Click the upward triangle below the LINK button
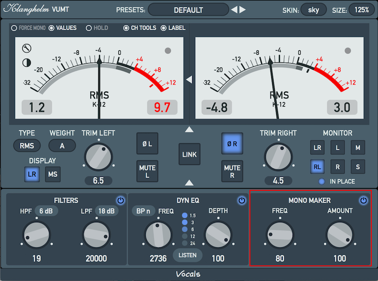The height and width of the screenshot is (281, 378). [x=189, y=183]
